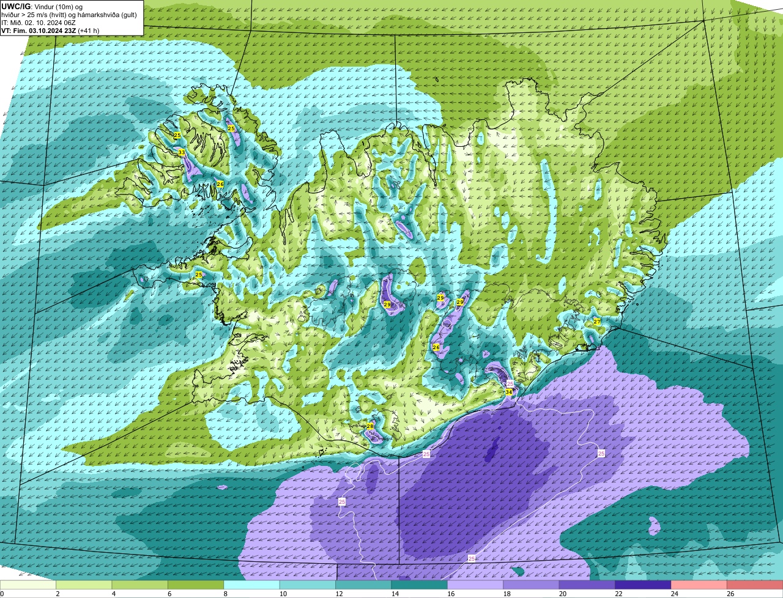This screenshot has height=598, width=783.
Task: Select the yellow gust label 27
Action: 597,322
